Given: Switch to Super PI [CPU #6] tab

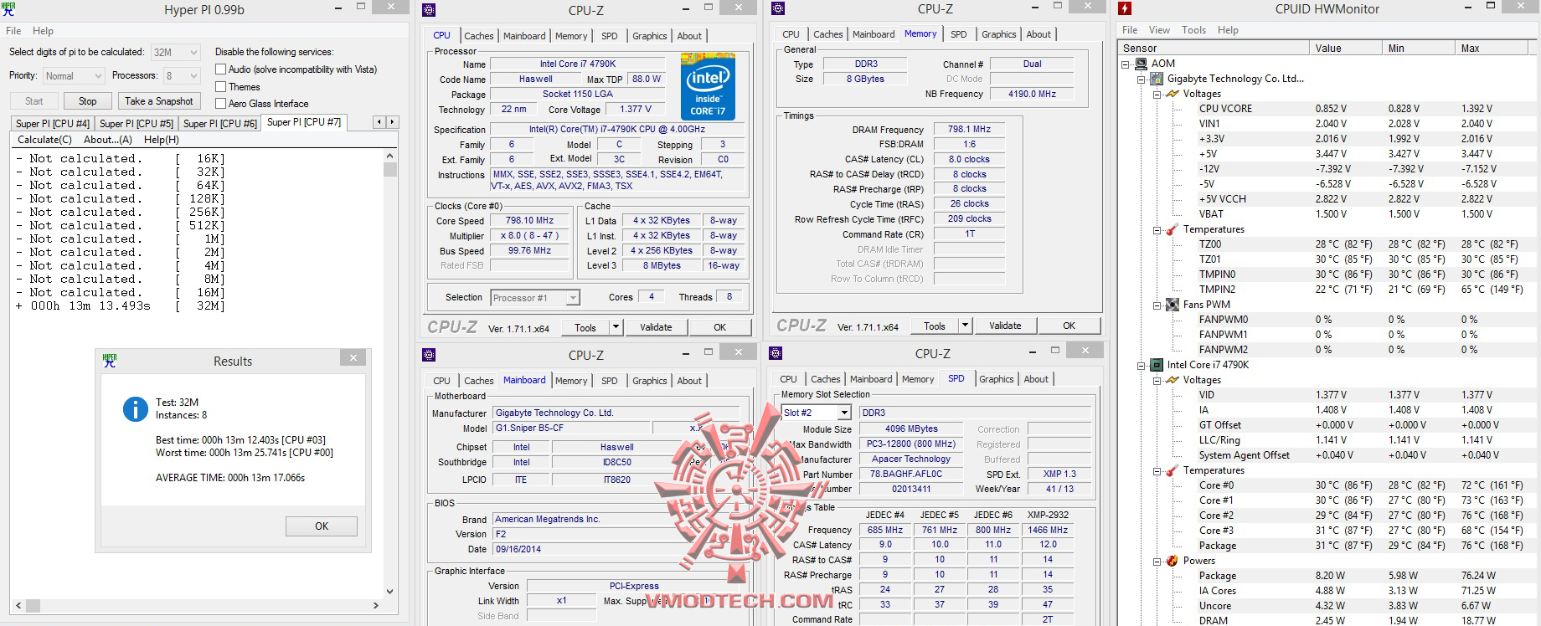Looking at the screenshot, I should tap(219, 124).
